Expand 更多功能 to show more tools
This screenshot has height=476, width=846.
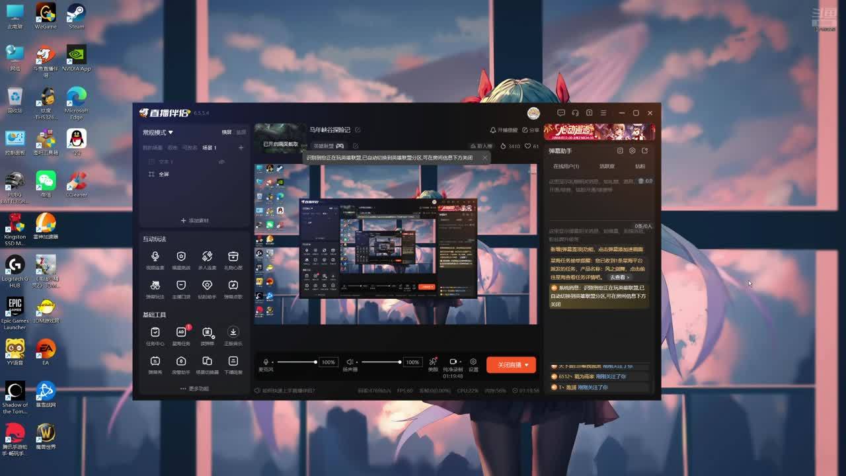(194, 389)
